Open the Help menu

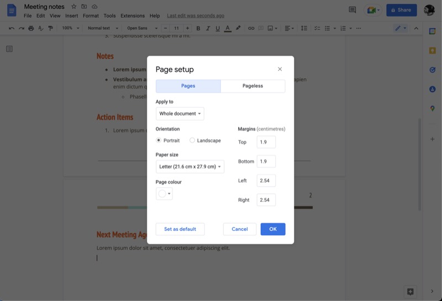click(155, 16)
